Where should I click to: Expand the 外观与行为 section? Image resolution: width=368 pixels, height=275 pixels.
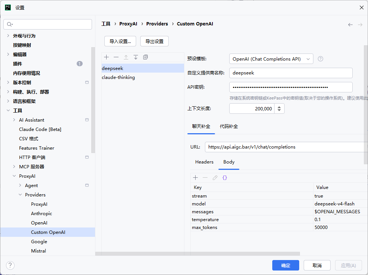click(x=8, y=36)
